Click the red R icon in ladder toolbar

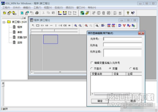click(x=114, y=25)
